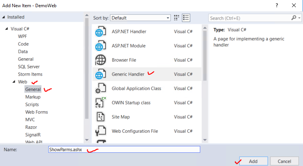The image size is (303, 166).
Task: Click the Browser File globe icon
Action: click(x=100, y=60)
